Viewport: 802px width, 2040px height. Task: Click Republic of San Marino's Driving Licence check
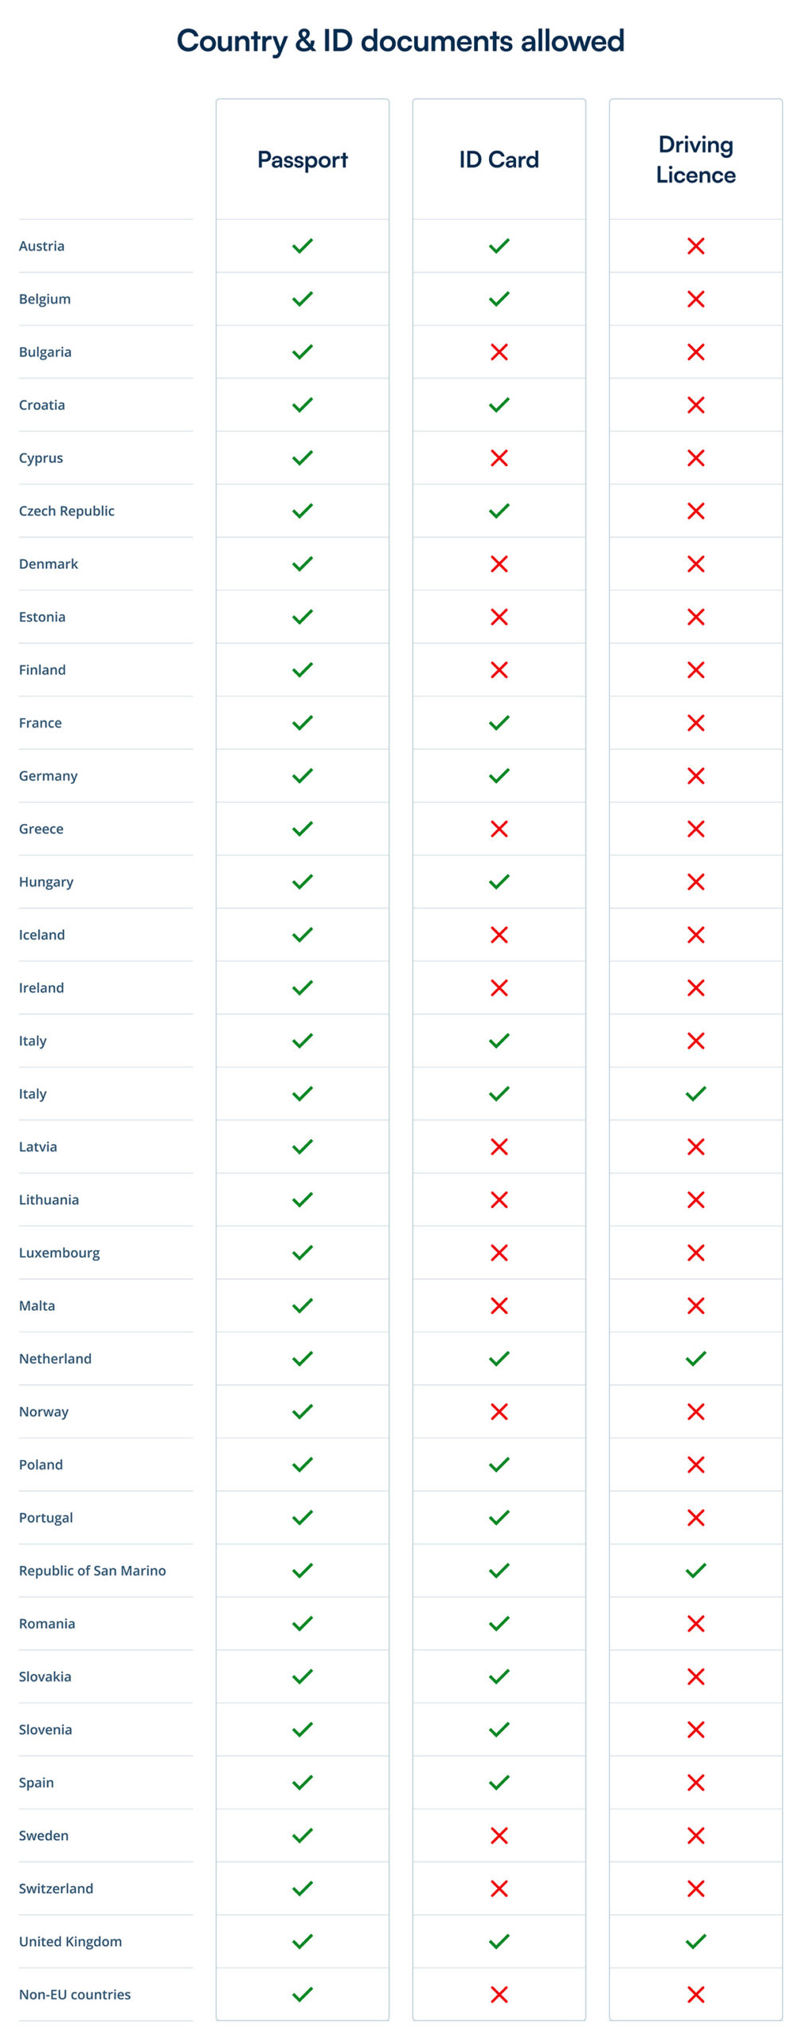click(x=695, y=1570)
